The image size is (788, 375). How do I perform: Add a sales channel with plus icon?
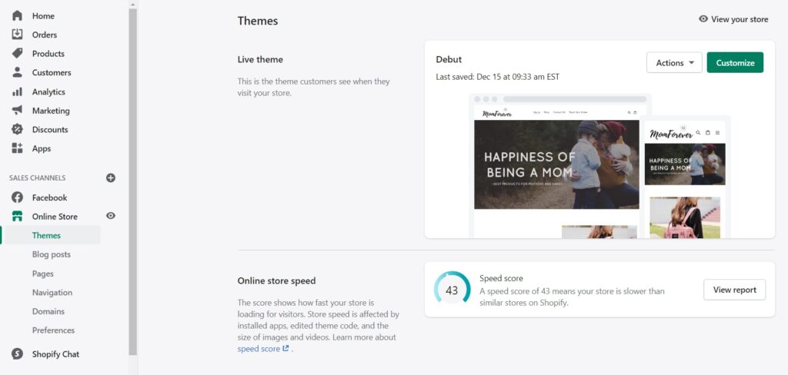click(x=111, y=178)
